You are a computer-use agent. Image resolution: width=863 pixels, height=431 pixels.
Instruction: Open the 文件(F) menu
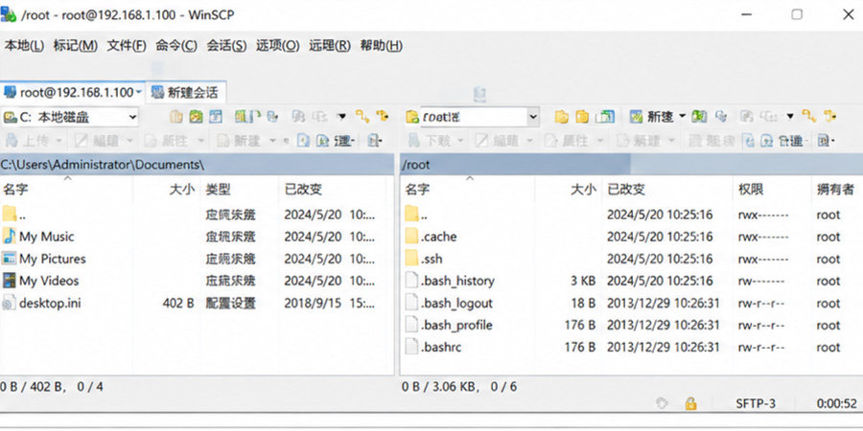click(127, 46)
